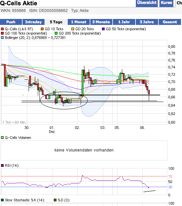182x206 pixels.
Task: Click the 0,60 price axis label
Action: coord(172,122)
